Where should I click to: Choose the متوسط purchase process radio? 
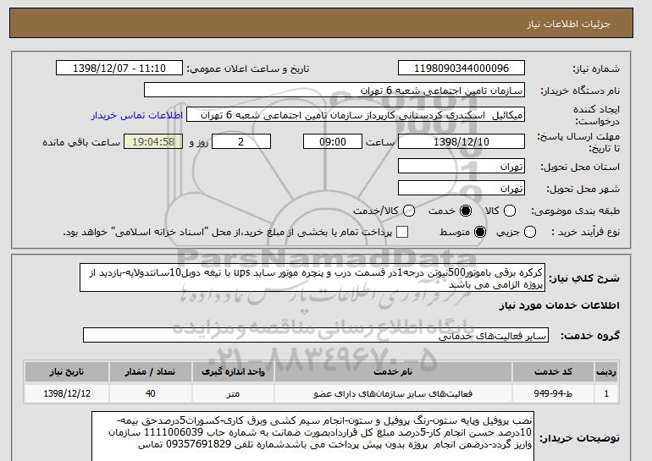[x=480, y=232]
